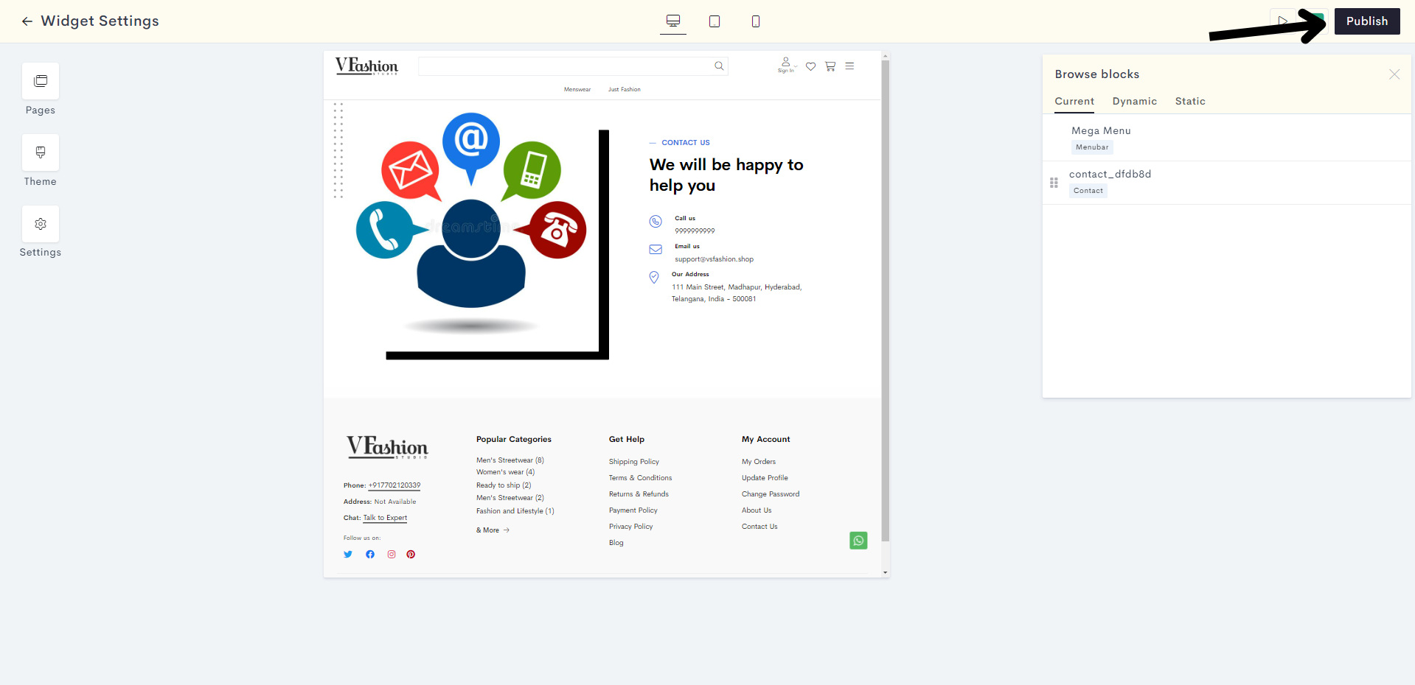Click support@vsfashion.shop email text
This screenshot has height=685, width=1415.
[714, 259]
